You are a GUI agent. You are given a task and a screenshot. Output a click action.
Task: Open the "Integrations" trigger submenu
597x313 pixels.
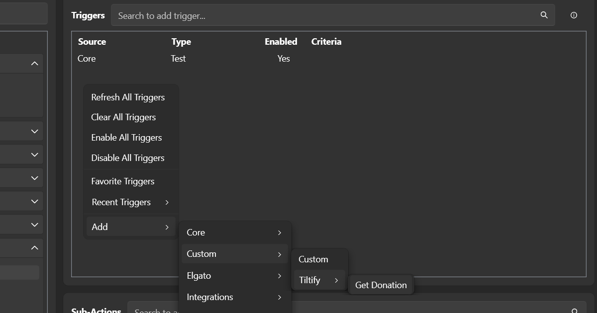point(209,297)
